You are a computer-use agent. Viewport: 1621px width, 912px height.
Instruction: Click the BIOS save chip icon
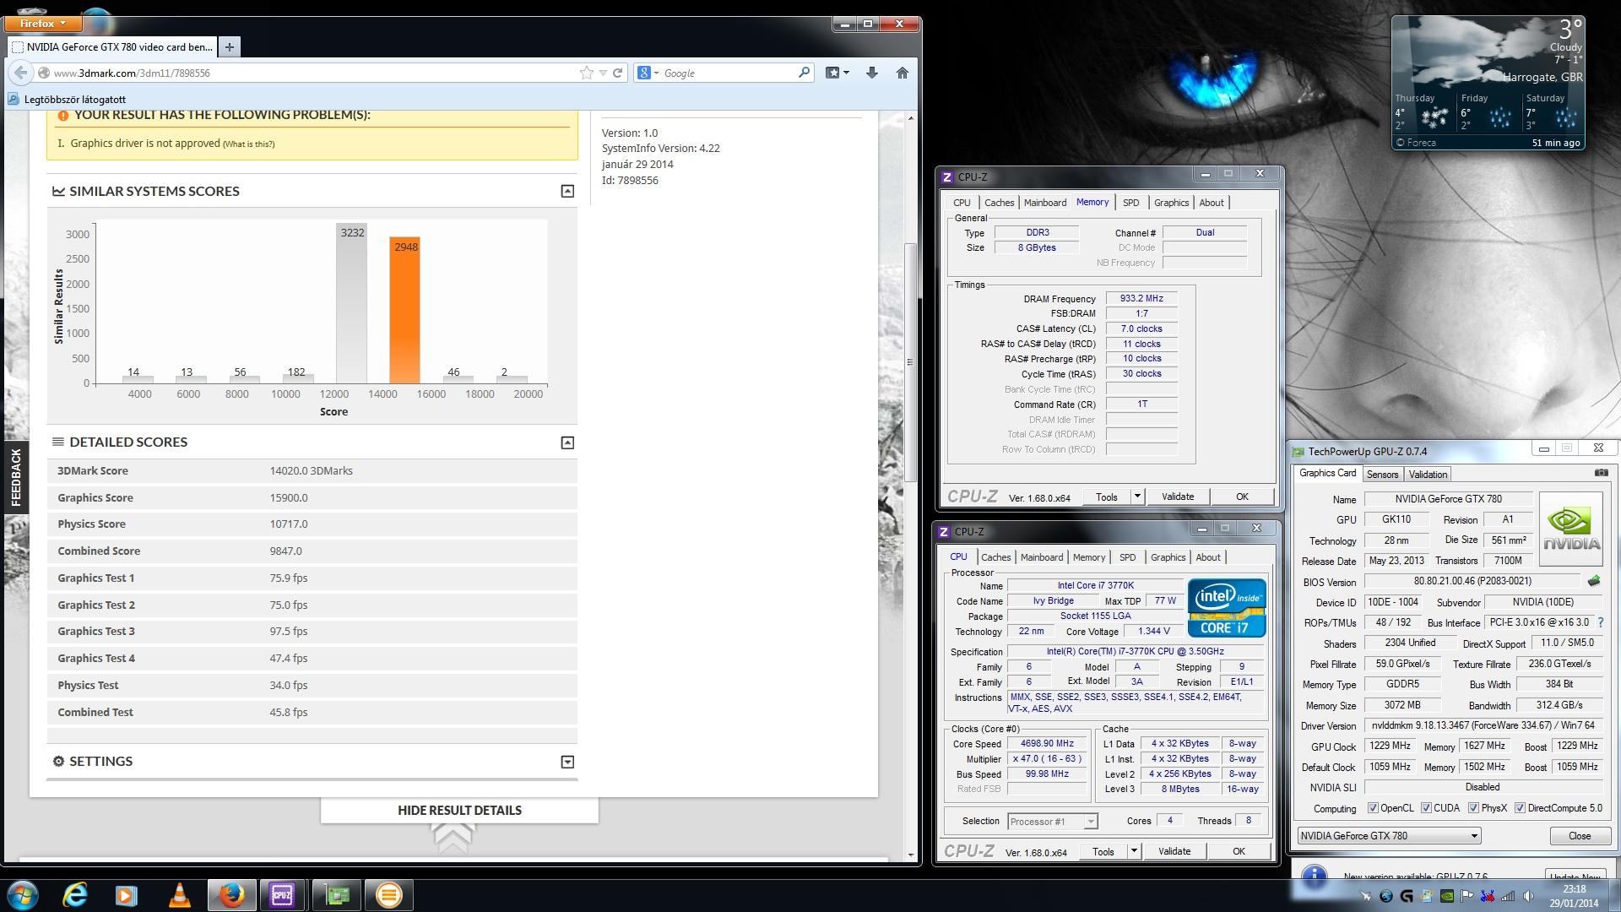pyautogui.click(x=1594, y=581)
